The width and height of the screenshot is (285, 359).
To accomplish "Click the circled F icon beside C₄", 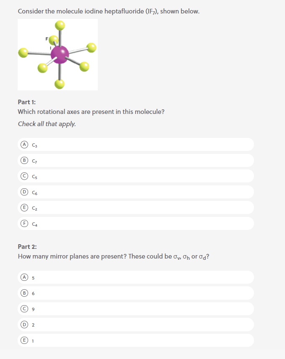I will (x=24, y=223).
